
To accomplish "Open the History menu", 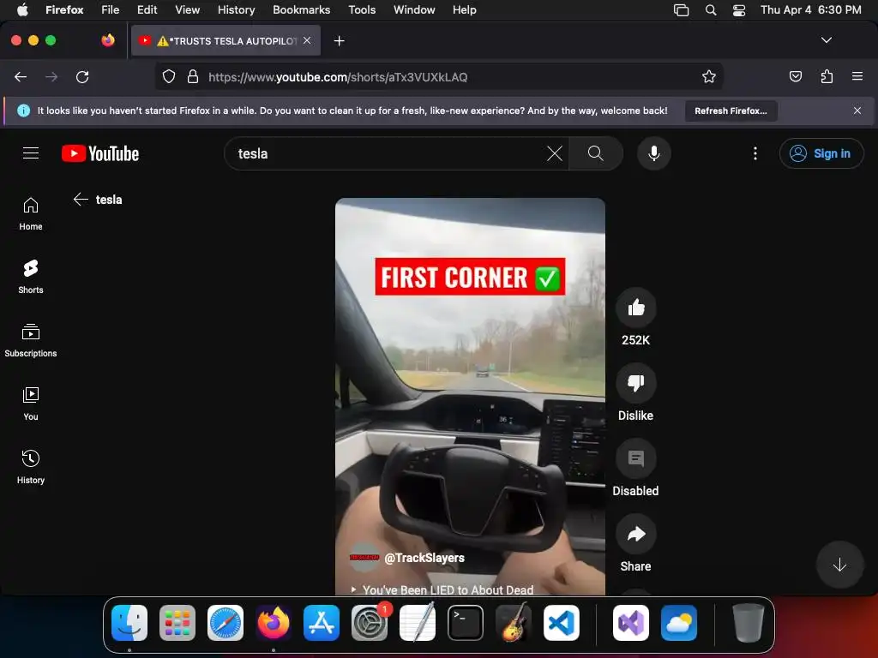I will click(237, 9).
